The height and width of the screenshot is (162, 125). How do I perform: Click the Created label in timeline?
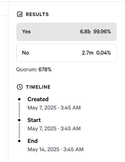pyautogui.click(x=38, y=99)
